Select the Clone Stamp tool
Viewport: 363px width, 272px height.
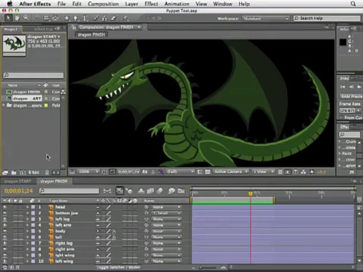click(104, 18)
